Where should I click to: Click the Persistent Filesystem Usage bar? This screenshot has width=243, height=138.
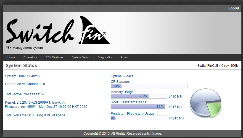[x=139, y=118]
